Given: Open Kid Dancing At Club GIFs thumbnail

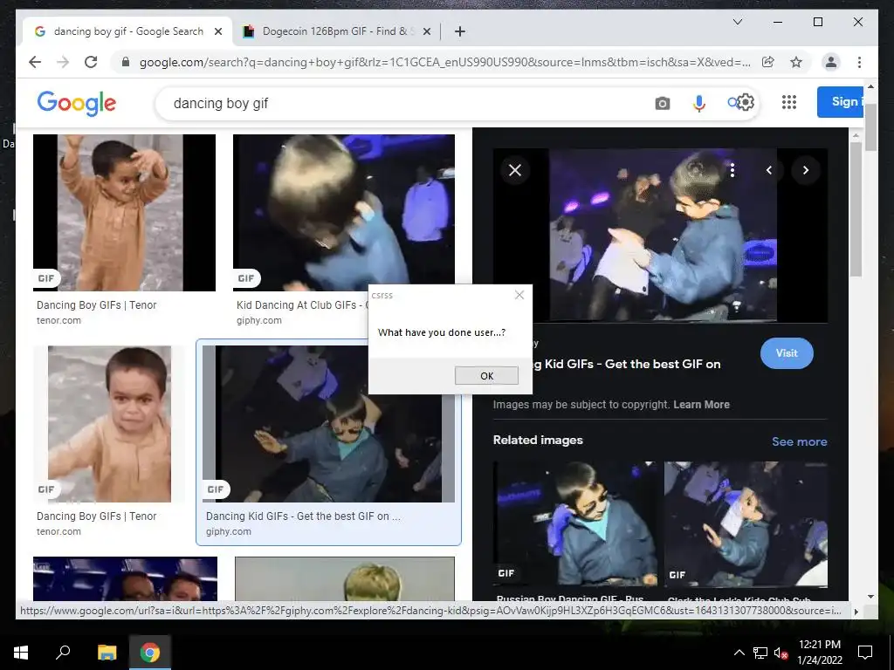Looking at the screenshot, I should coord(344,213).
